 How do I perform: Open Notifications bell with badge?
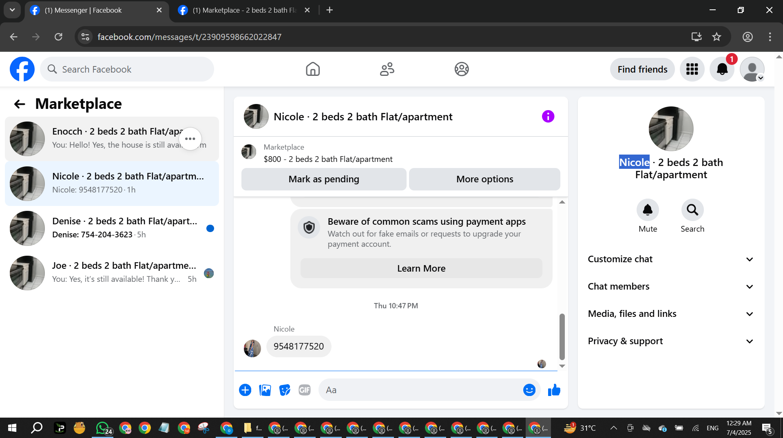point(722,69)
